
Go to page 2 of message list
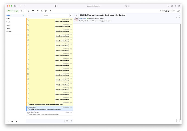(66, 121)
